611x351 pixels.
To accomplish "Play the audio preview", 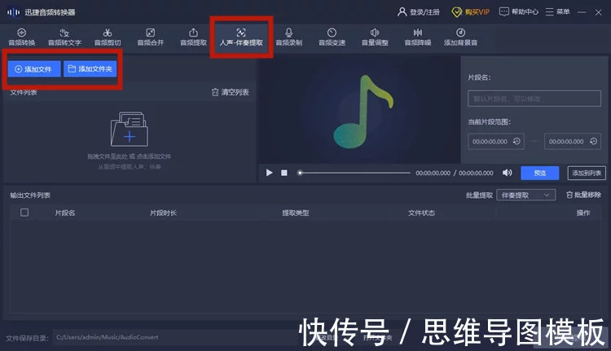I will (x=269, y=173).
